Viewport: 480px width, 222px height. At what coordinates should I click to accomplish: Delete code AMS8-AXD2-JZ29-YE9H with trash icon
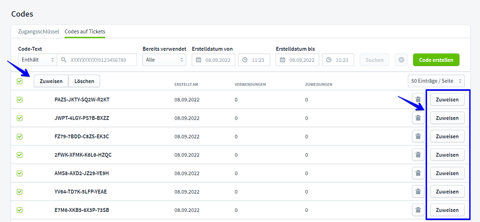click(417, 173)
